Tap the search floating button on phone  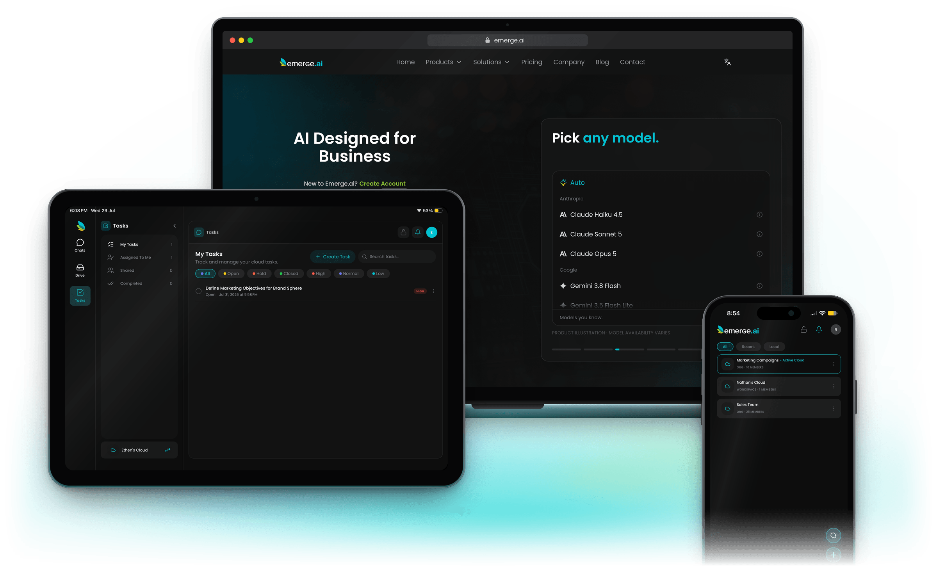tap(833, 536)
